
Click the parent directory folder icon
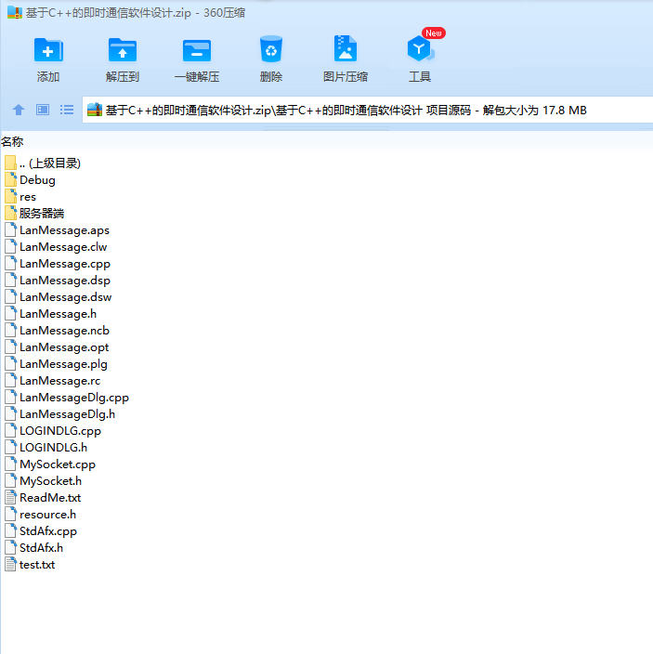11,163
